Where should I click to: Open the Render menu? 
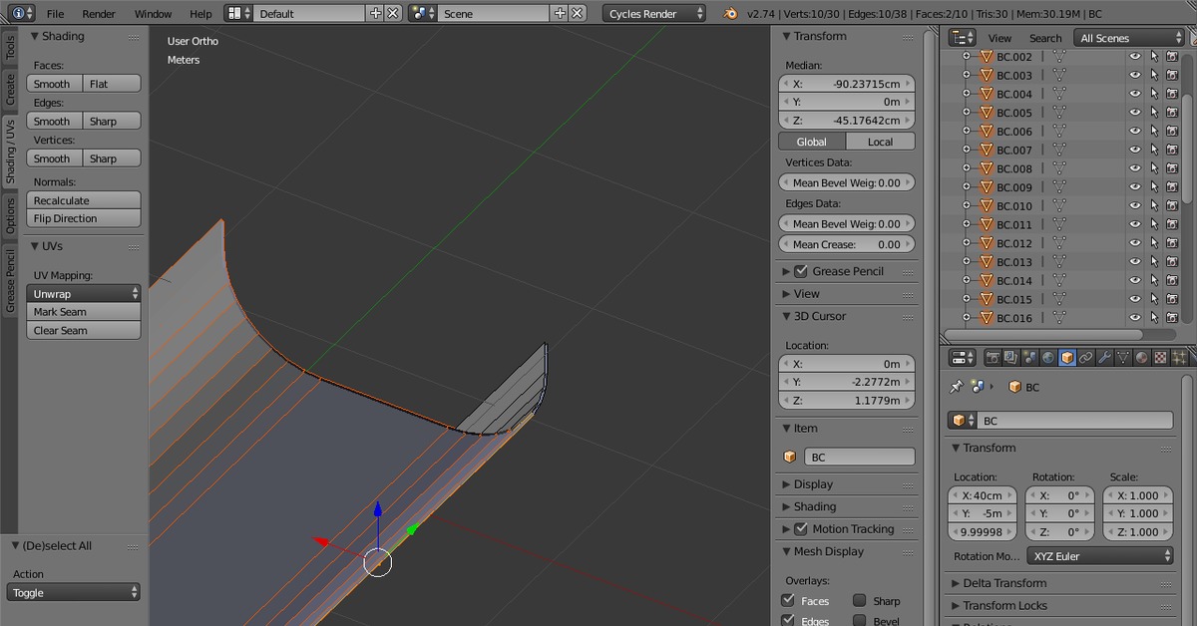tap(99, 14)
